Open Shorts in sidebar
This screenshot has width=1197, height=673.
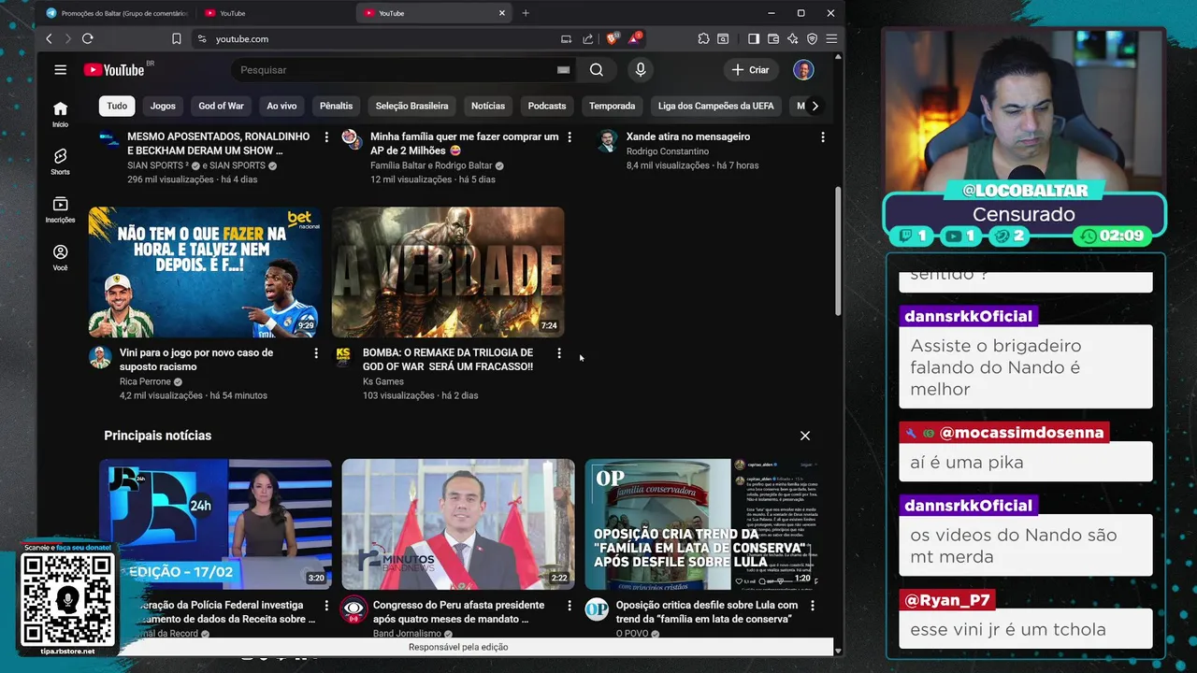pyautogui.click(x=60, y=162)
